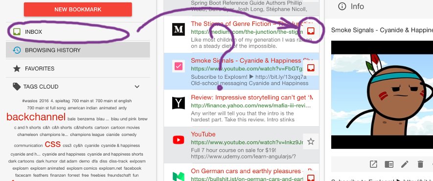Select the explosm.net tag
This screenshot has height=181, width=433.
111,168
